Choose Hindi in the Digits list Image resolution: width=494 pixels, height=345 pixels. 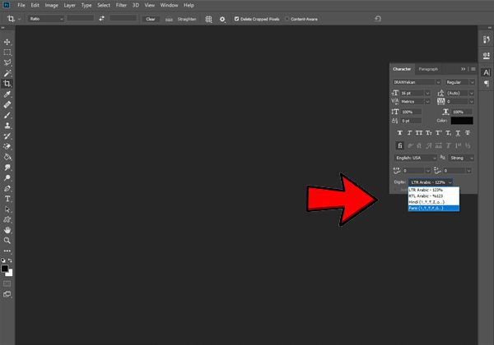pos(434,202)
